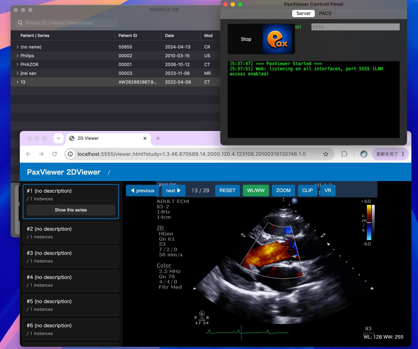Screen dimensions: 418x349
Task: Expand the (no name) patient row
Action: (x=17, y=47)
